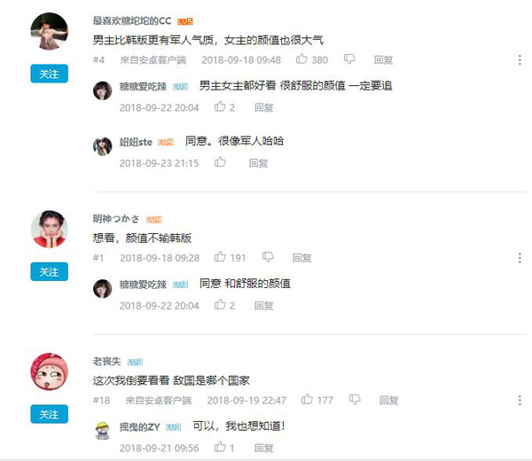
Task: Like the comment with 191 likes
Action: click(220, 257)
